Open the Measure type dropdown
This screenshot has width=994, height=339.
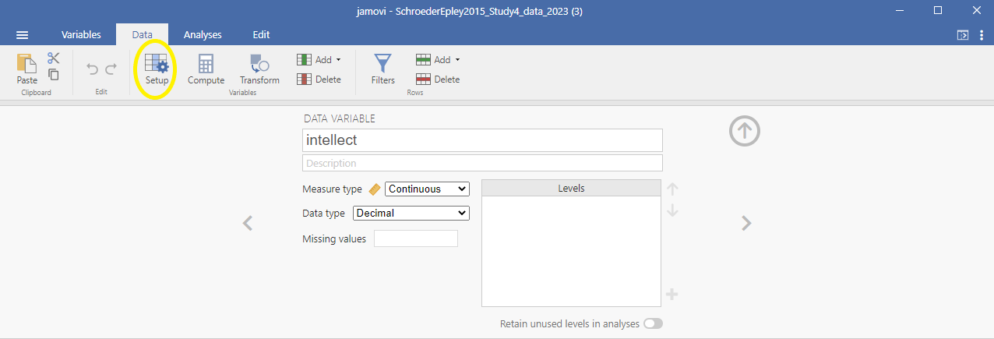[x=427, y=189]
